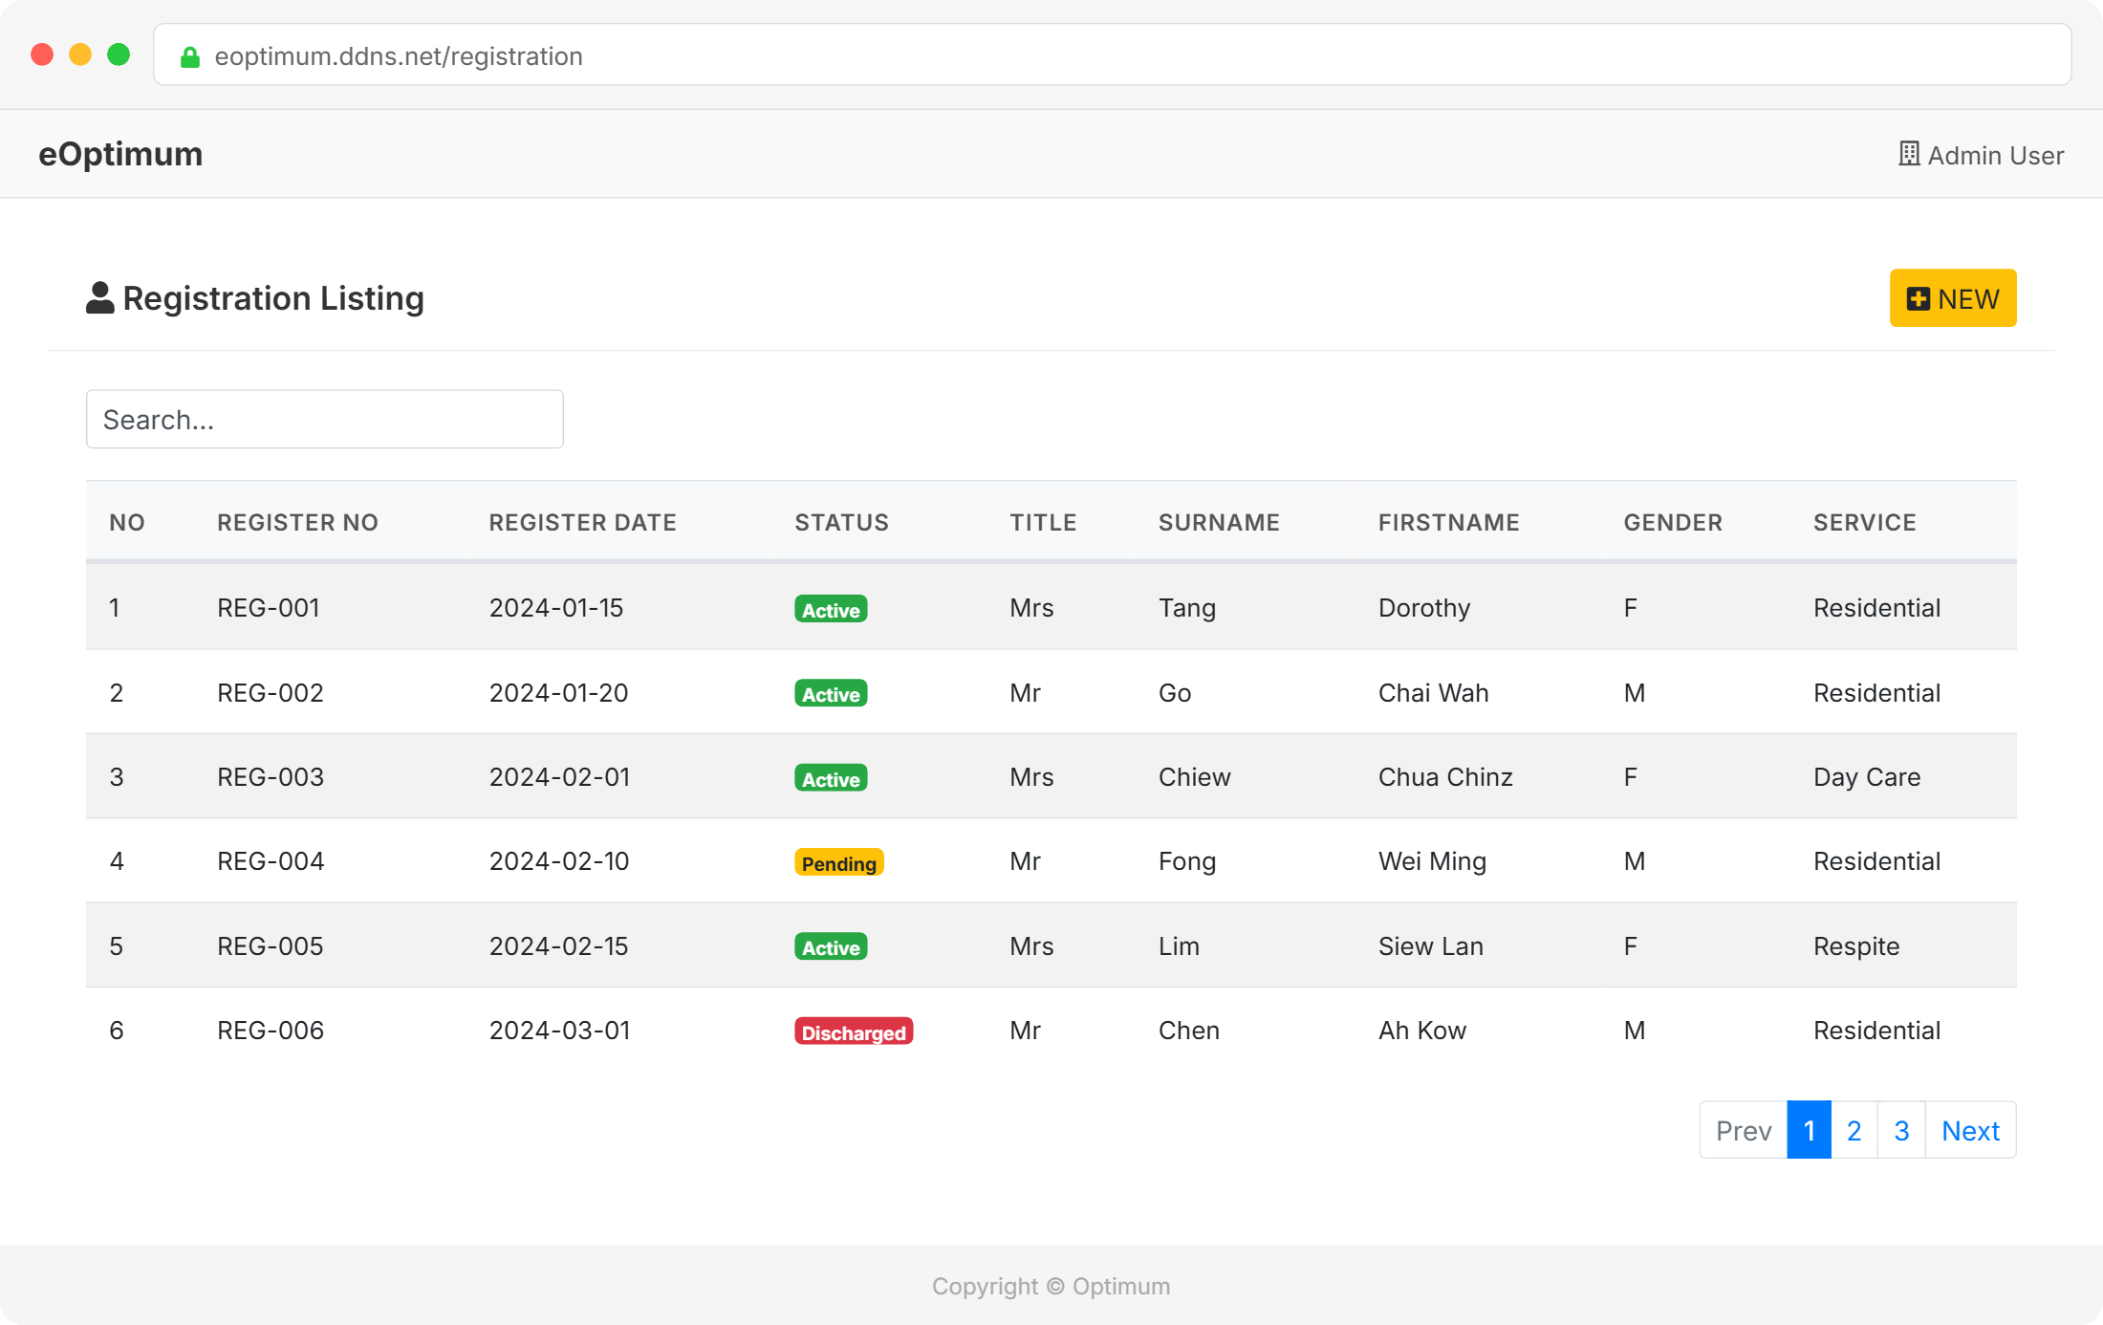Sort by the Register Date column header
The image size is (2103, 1325).
coord(582,522)
